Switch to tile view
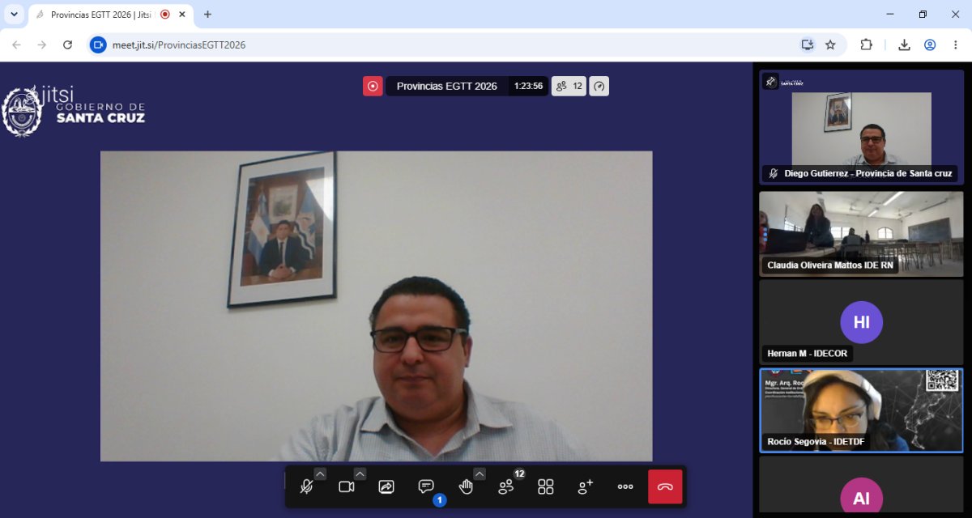The width and height of the screenshot is (972, 518). tap(546, 486)
